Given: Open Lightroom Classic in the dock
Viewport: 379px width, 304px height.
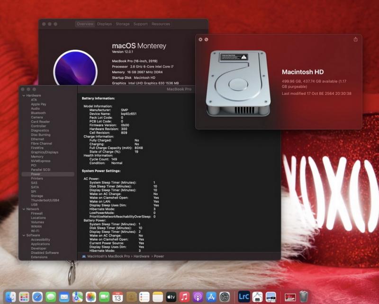Looking at the screenshot, I should [x=244, y=297].
